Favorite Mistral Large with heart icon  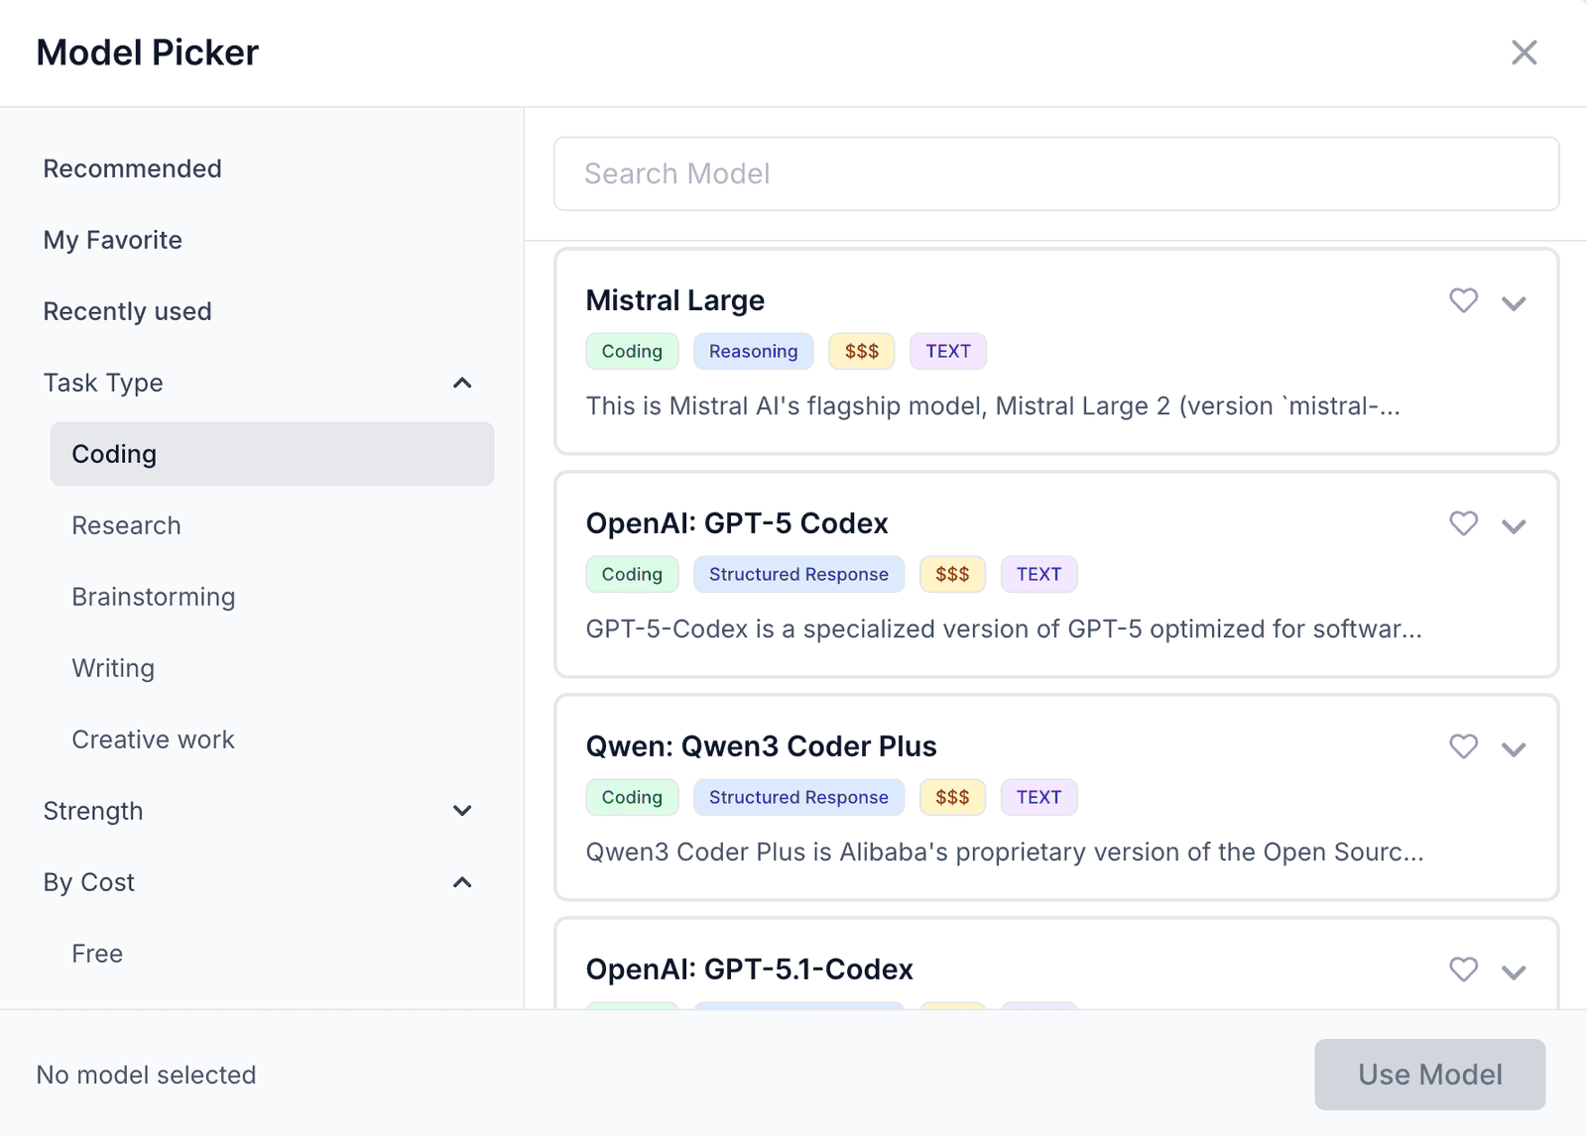[x=1463, y=300]
